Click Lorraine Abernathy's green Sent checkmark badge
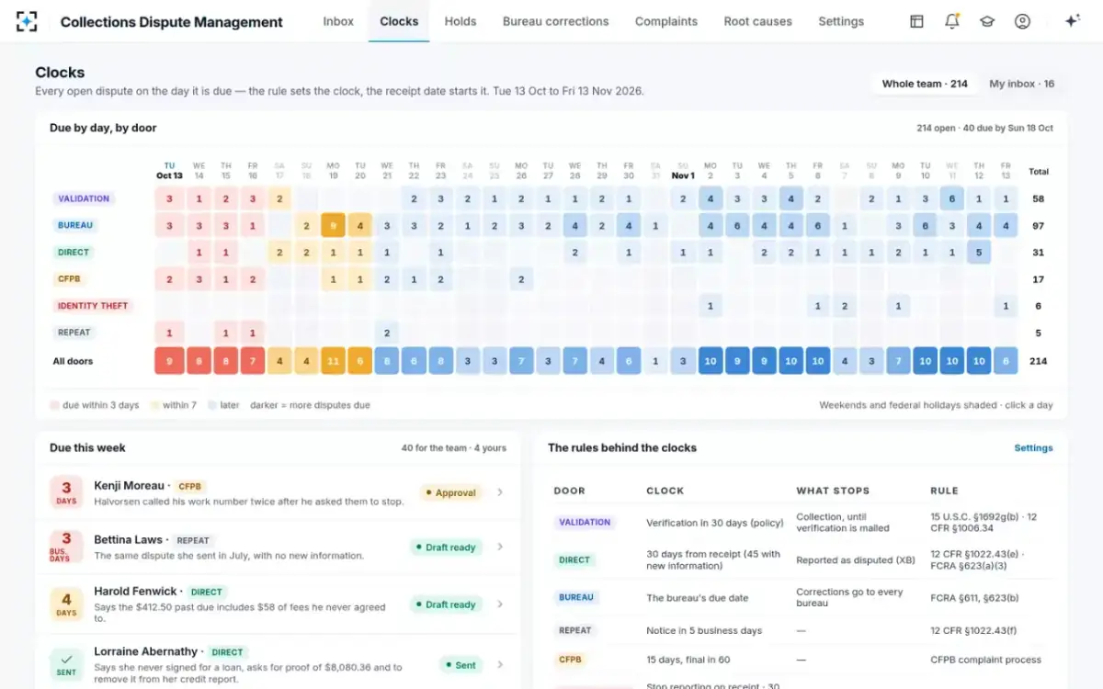The height and width of the screenshot is (689, 1103). coord(66,664)
